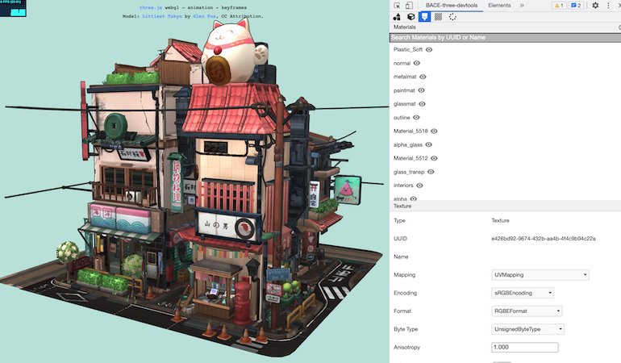Screen dimensions: 621x363
Task: Toggle the device toolbar icon
Action: [x=409, y=6]
